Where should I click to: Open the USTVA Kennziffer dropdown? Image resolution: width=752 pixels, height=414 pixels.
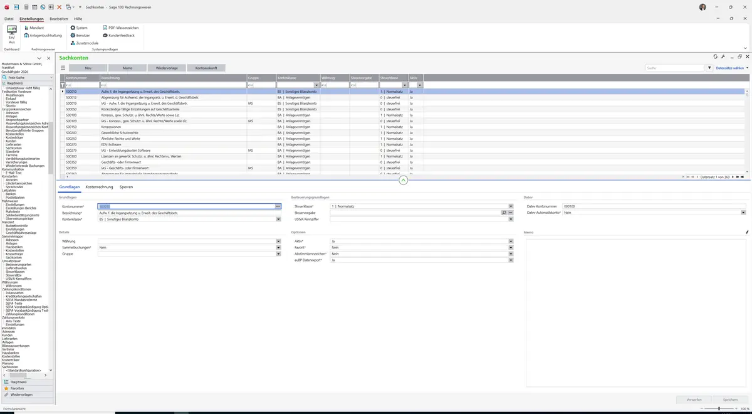pyautogui.click(x=511, y=219)
